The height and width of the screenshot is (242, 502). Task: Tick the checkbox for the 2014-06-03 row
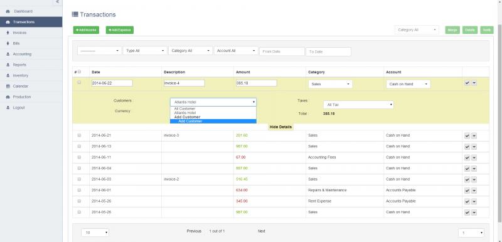click(x=80, y=179)
